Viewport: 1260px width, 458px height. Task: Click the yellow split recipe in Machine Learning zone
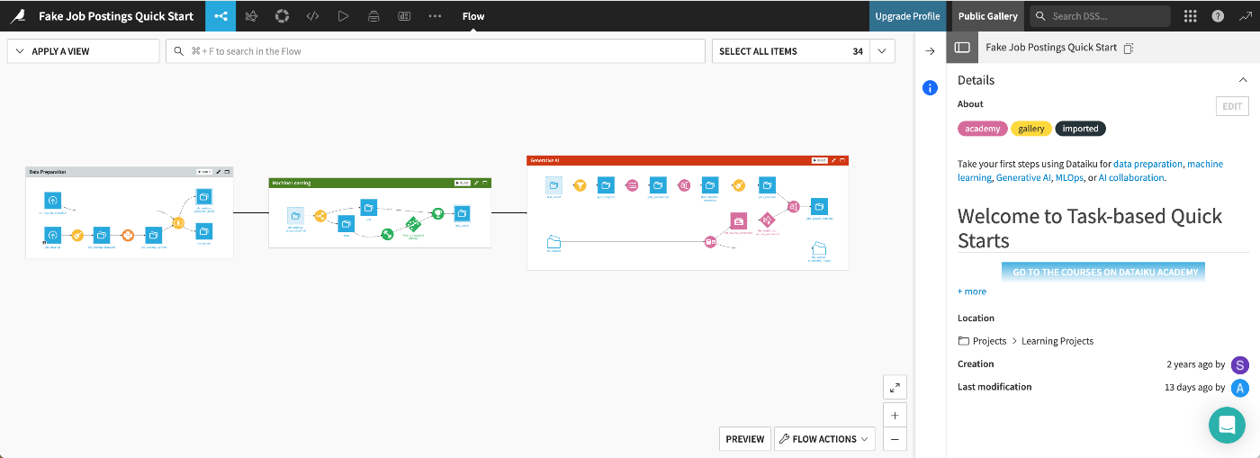pyautogui.click(x=319, y=216)
